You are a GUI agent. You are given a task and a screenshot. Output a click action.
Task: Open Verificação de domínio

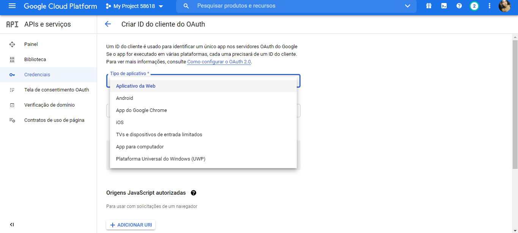click(49, 105)
